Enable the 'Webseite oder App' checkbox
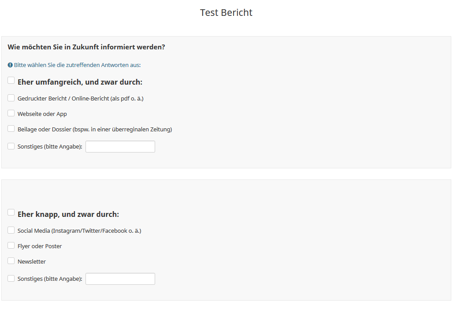Viewport: 457px width, 309px height. 11,113
